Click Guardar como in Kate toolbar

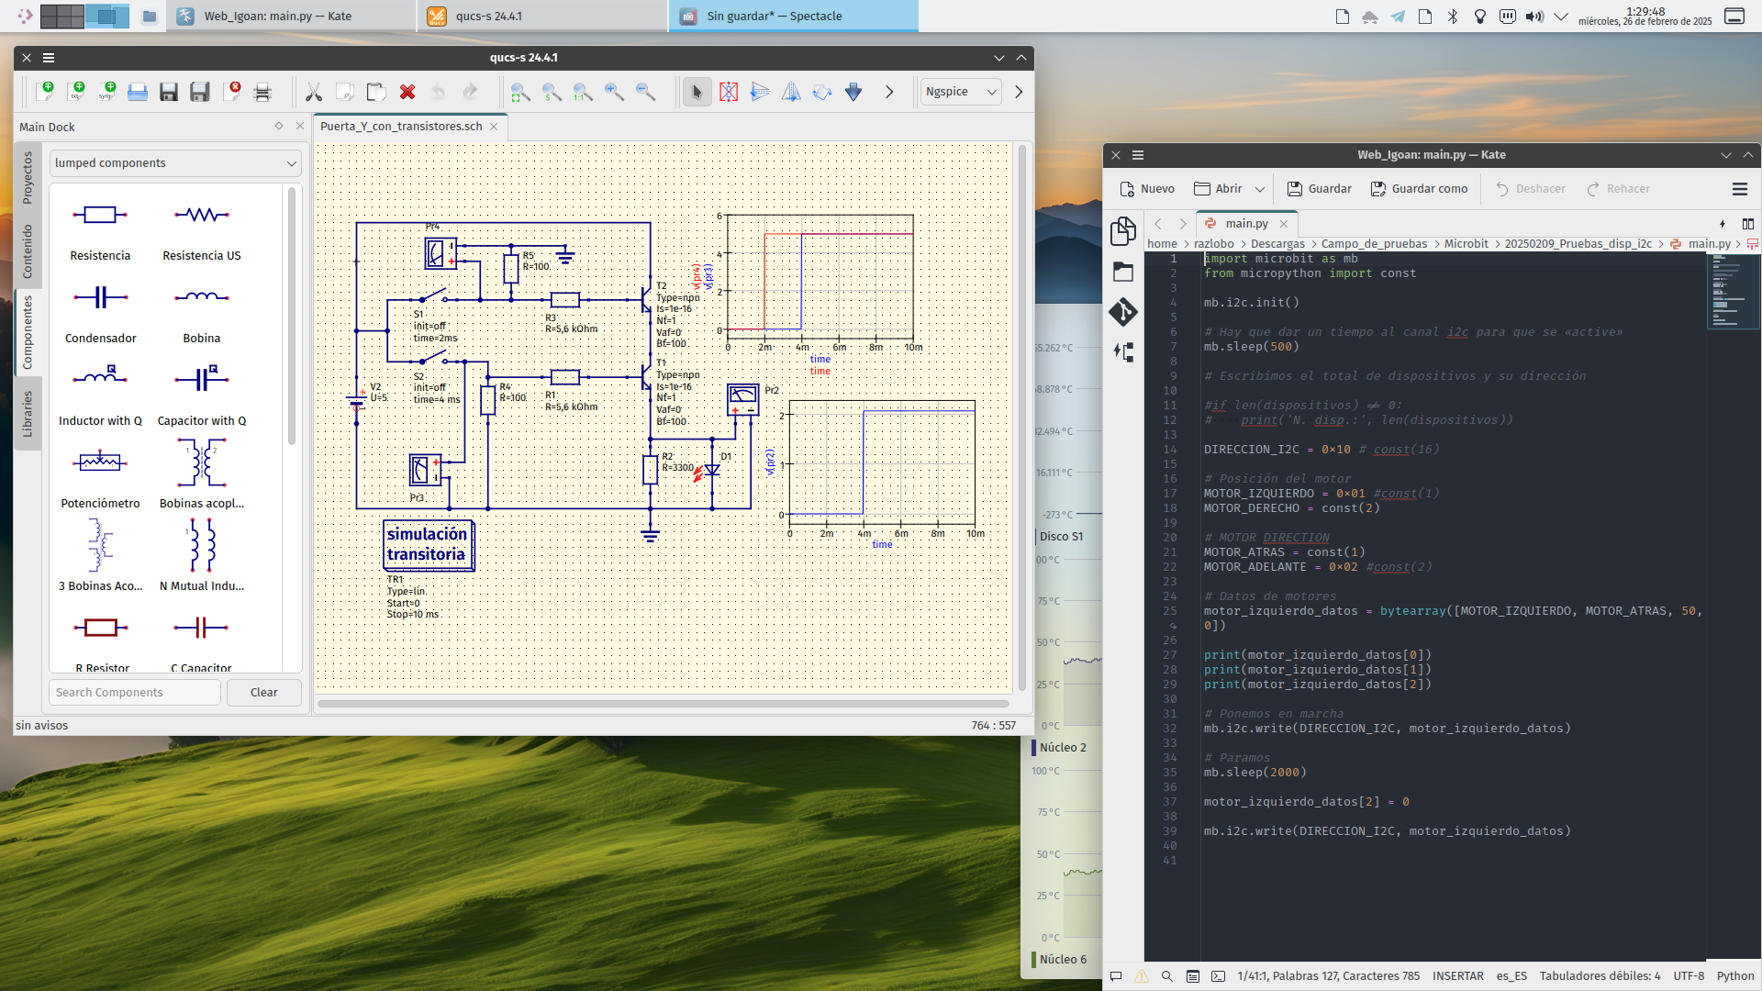1419,189
